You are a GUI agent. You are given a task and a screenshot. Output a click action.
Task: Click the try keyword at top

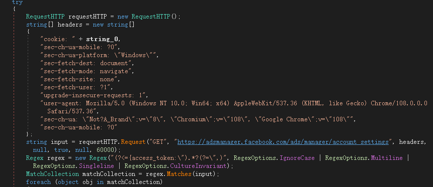(x=18, y=3)
